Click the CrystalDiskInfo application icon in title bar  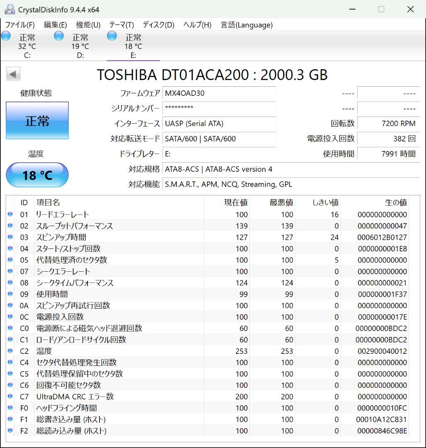pyautogui.click(x=9, y=9)
